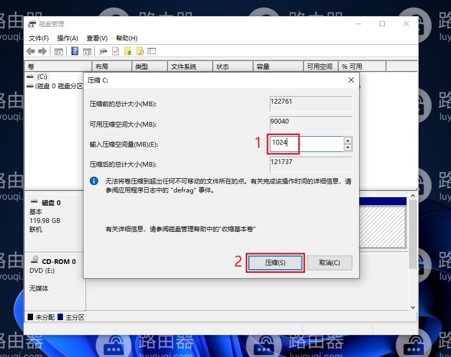Click the CD-ROM 0 disc icon

(x=35, y=259)
